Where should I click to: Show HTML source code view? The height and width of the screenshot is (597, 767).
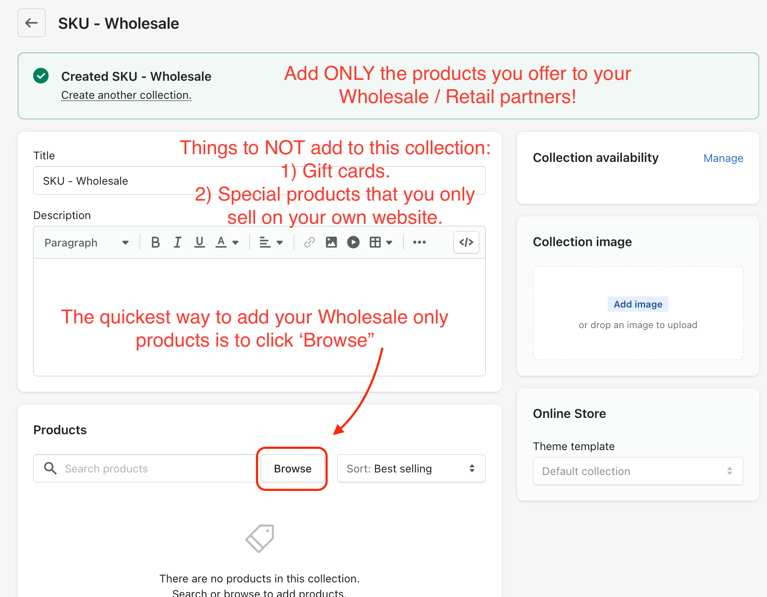[x=466, y=242]
